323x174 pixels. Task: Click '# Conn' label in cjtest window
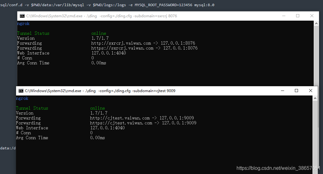tap(23, 133)
